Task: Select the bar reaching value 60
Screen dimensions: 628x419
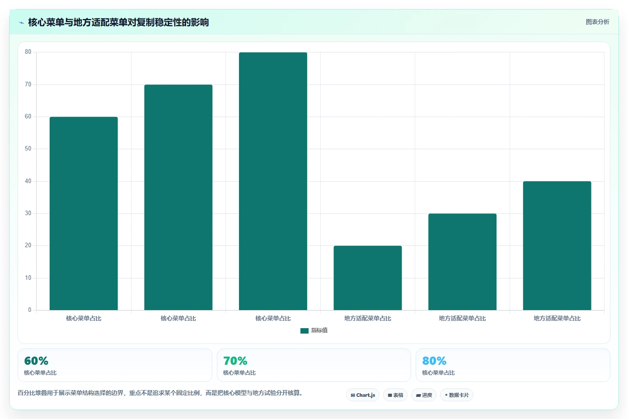Action: coord(84,213)
